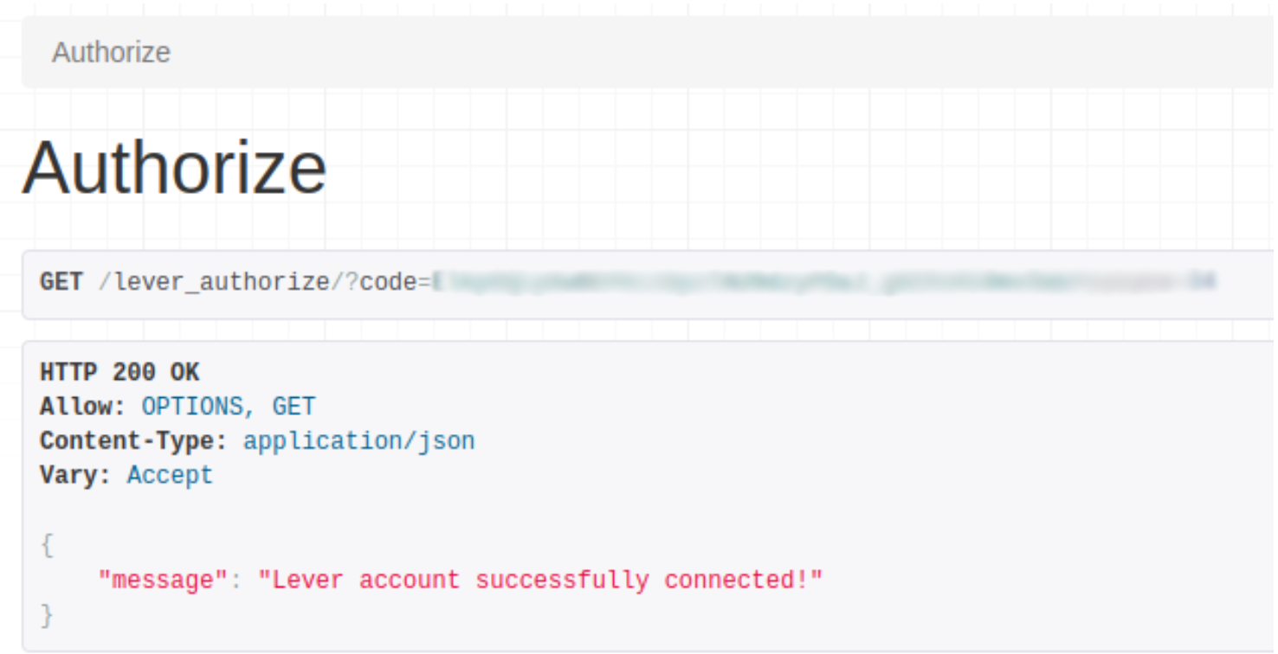Click the OPTIONS, GET allowed methods value
Screen dimensions: 1278x654
pos(229,407)
